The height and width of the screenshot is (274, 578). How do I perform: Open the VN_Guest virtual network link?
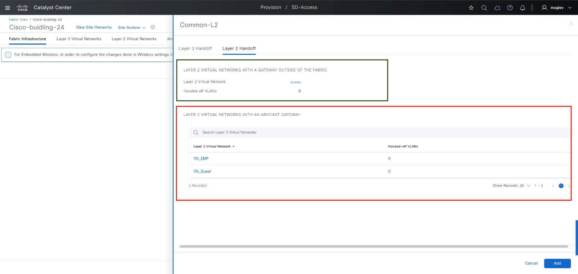[202, 171]
